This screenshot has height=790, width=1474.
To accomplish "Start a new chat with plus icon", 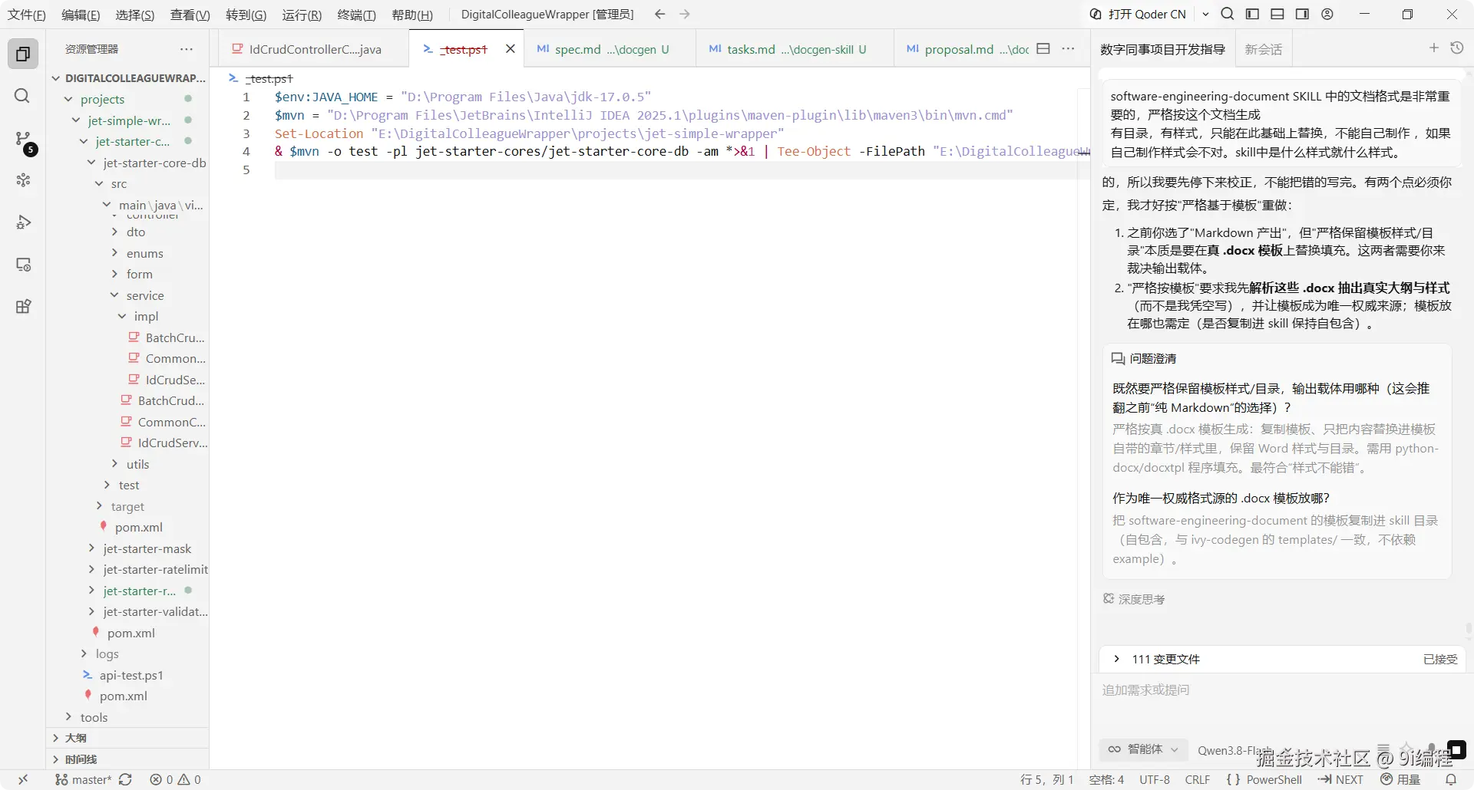I will pos(1433,48).
